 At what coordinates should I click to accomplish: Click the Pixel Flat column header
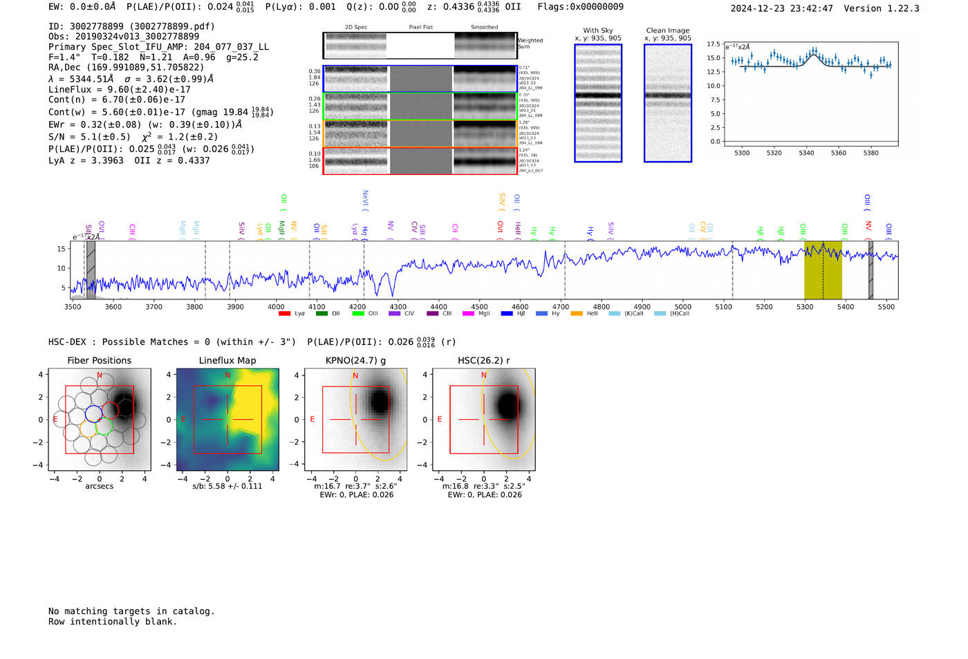421,27
